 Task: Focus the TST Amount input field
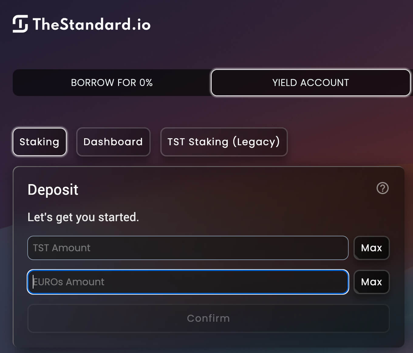pos(188,248)
